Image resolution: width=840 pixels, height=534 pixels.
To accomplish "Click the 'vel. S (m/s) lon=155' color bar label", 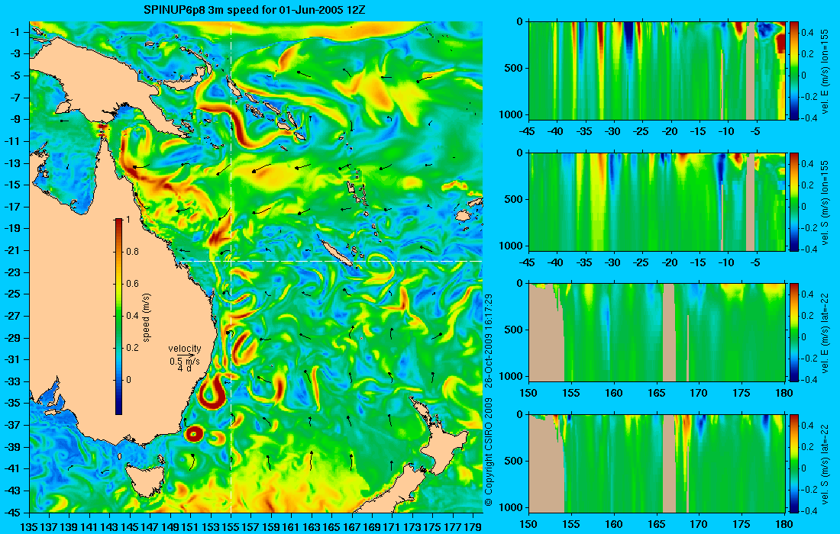I will 825,201.
